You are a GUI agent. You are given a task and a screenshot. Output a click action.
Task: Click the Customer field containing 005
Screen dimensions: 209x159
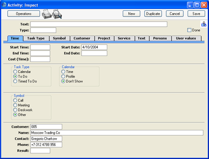pyautogui.click(x=46, y=127)
